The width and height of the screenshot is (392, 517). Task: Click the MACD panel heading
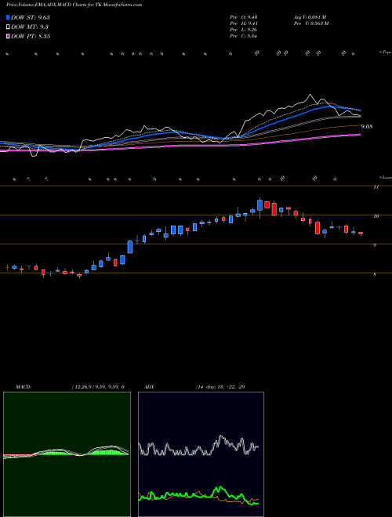[x=24, y=387]
